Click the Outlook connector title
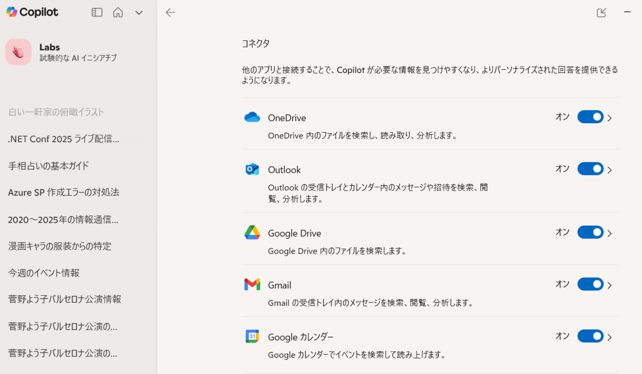The width and height of the screenshot is (642, 374). click(284, 170)
